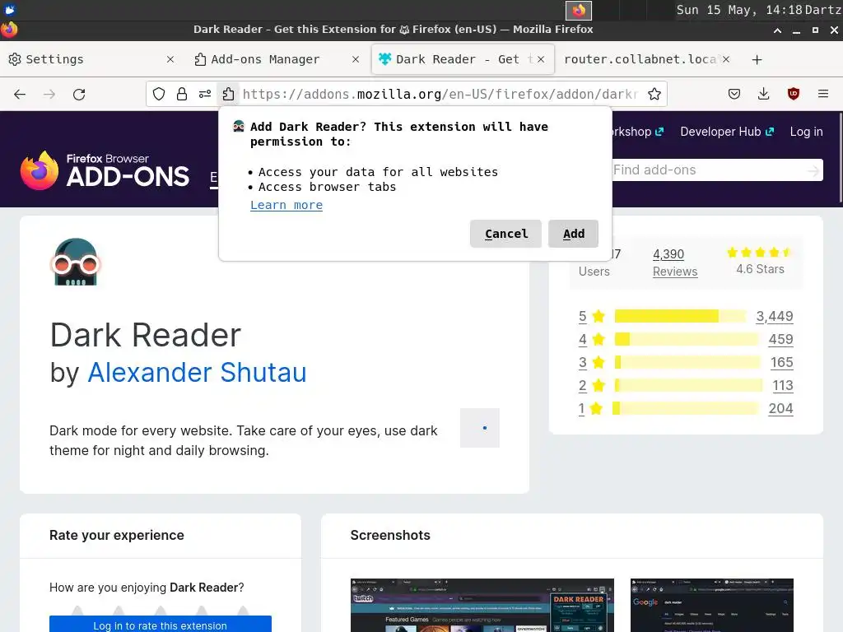
Task: Click the Firefox icon in top panel
Action: 579,10
